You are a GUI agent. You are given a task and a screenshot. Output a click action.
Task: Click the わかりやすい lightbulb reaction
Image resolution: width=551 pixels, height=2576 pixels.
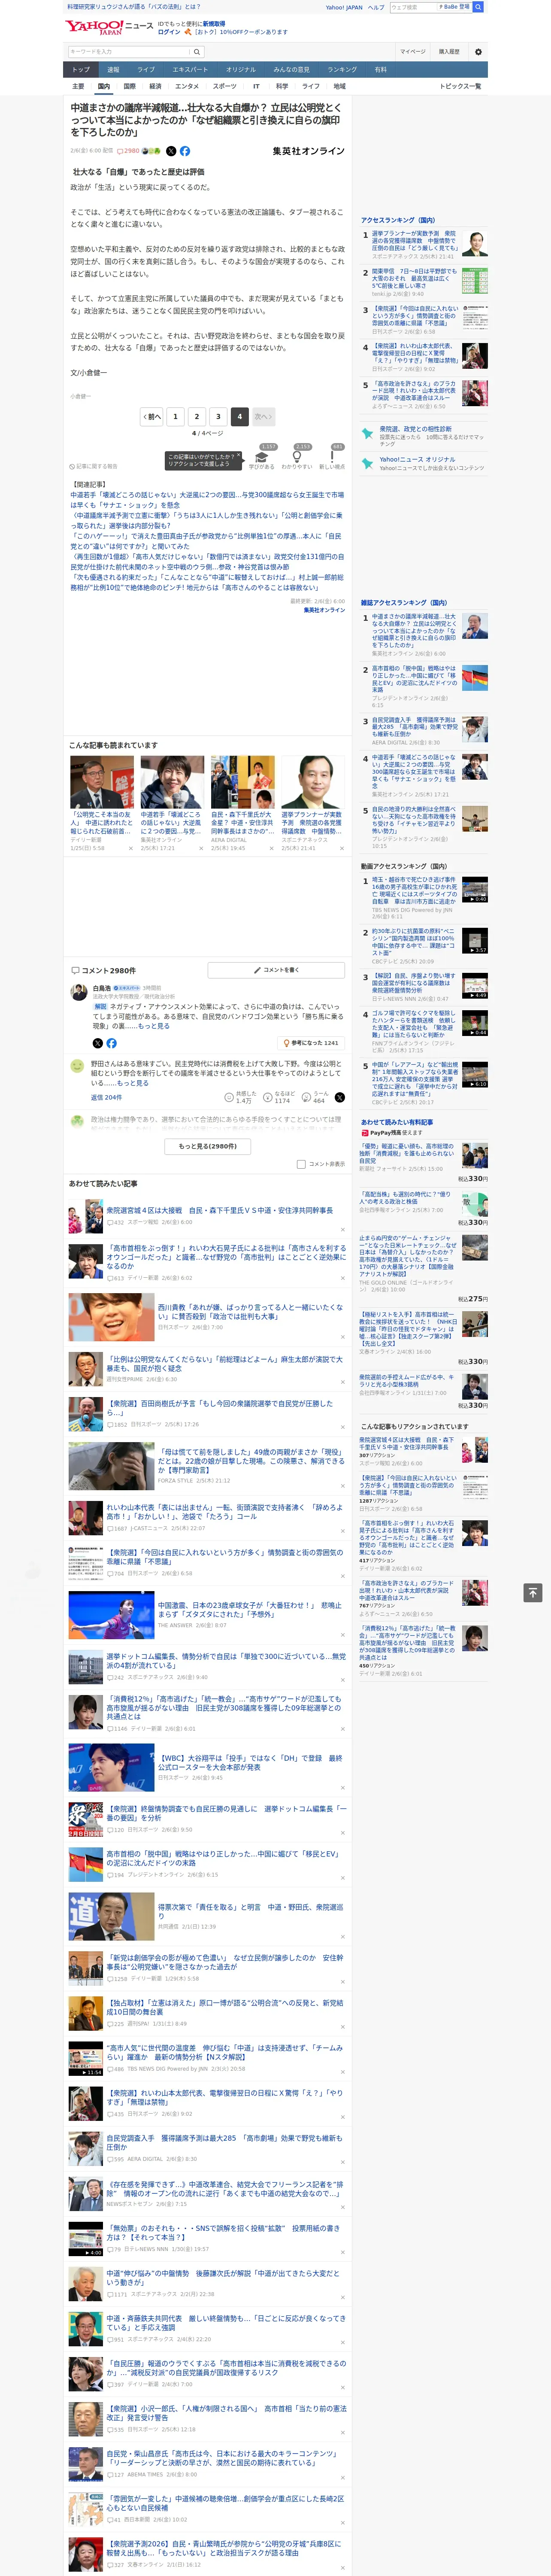pyautogui.click(x=297, y=456)
